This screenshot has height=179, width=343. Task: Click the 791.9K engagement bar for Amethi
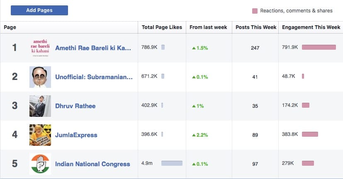click(x=319, y=47)
